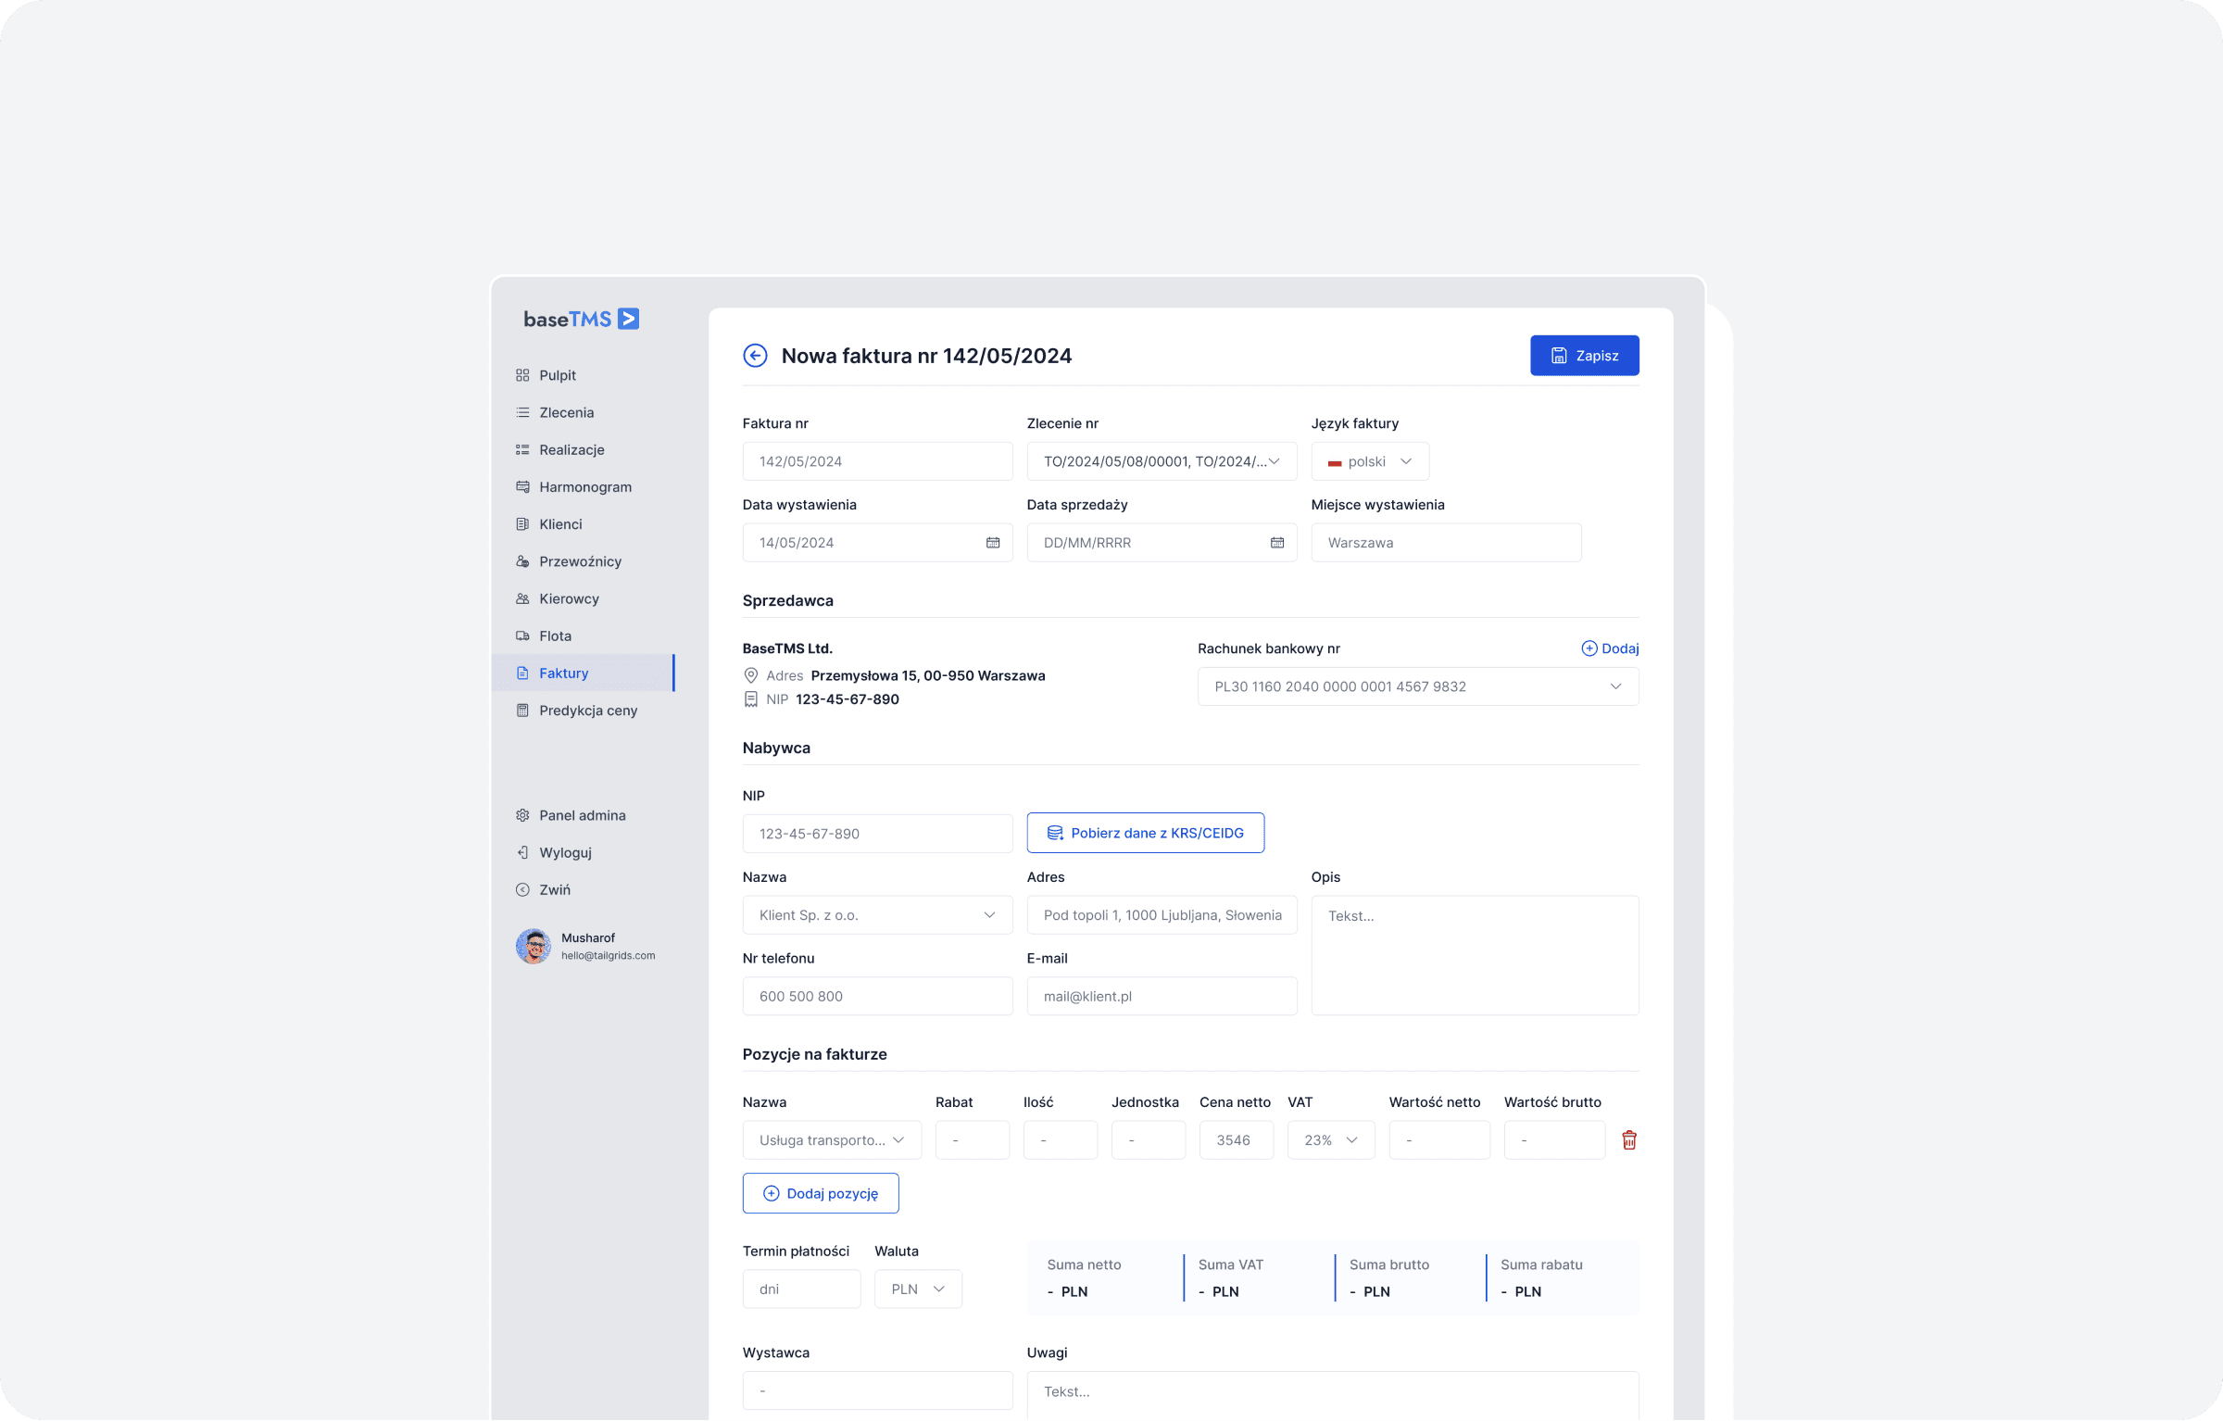Click Dodaj link for bank account
Screen dimensions: 2223x1421
1610,648
